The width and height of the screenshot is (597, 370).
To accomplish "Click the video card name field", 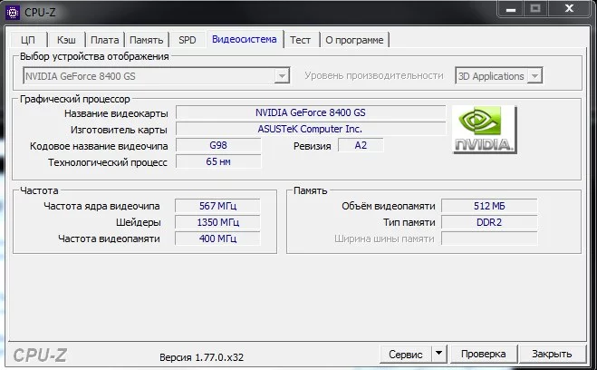I will pos(311,112).
